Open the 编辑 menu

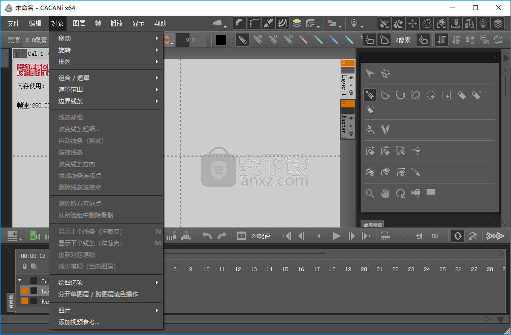[35, 23]
